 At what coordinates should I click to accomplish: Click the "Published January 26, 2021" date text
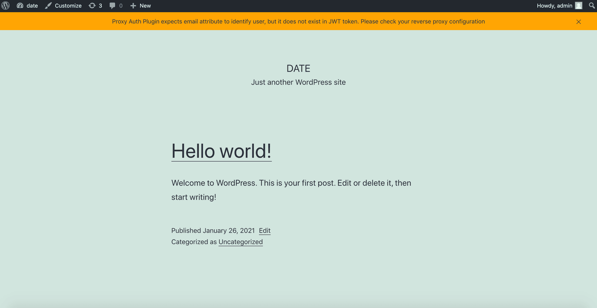pyautogui.click(x=213, y=231)
